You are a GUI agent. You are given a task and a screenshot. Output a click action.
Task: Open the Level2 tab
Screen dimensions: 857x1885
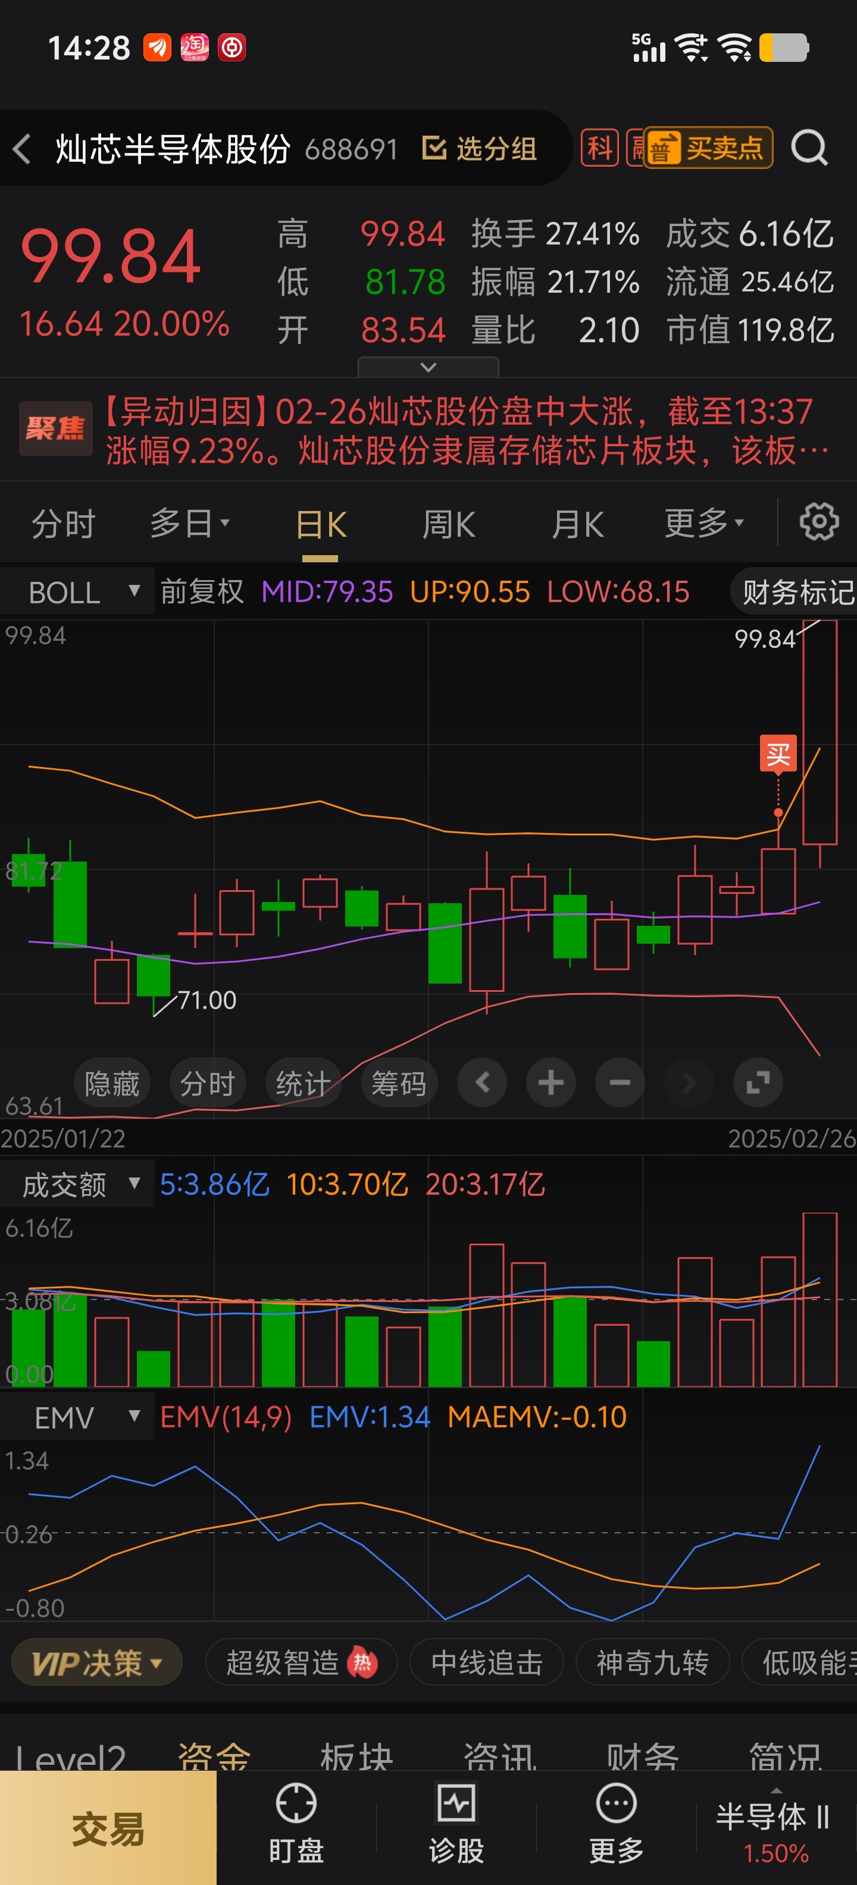click(71, 1756)
